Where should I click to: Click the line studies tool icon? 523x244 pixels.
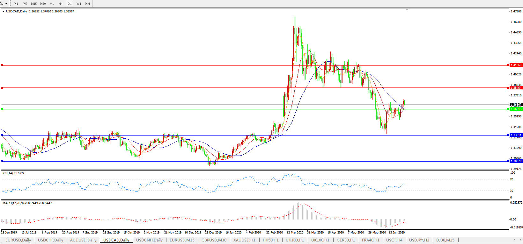point(2,3)
